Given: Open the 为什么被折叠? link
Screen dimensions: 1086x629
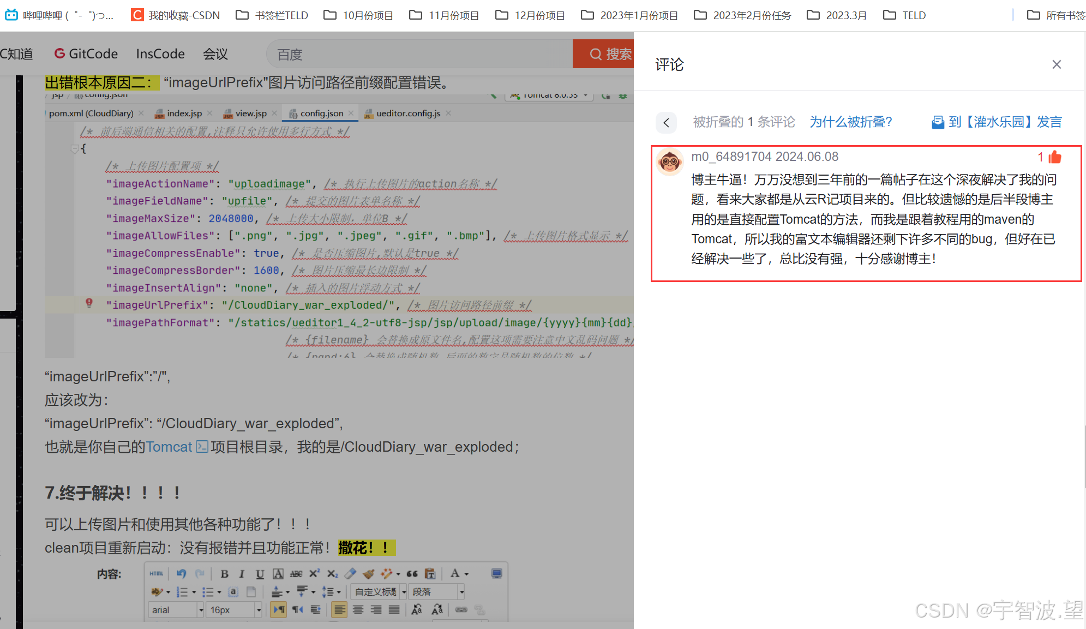Looking at the screenshot, I should coord(850,122).
